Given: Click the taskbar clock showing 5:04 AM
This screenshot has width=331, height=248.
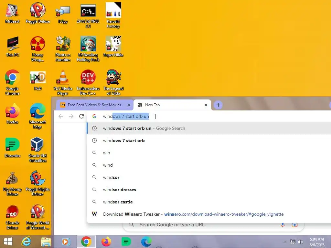Looking at the screenshot, I should point(317,242).
